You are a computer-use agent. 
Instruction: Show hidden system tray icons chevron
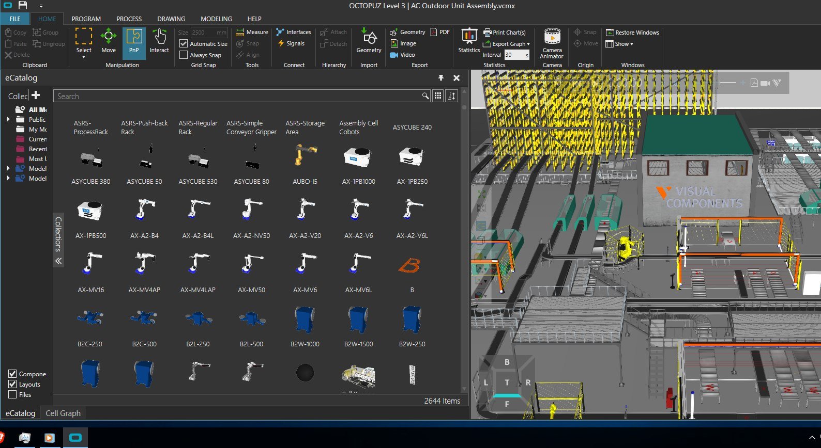coord(812,438)
